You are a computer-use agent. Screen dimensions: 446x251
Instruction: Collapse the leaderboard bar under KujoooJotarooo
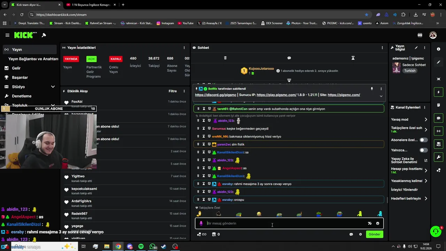(289, 81)
